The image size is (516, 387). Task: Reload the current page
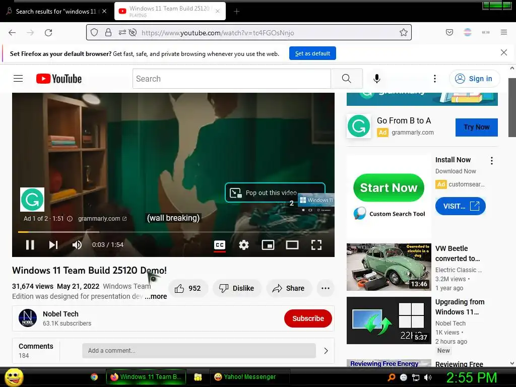point(48,33)
